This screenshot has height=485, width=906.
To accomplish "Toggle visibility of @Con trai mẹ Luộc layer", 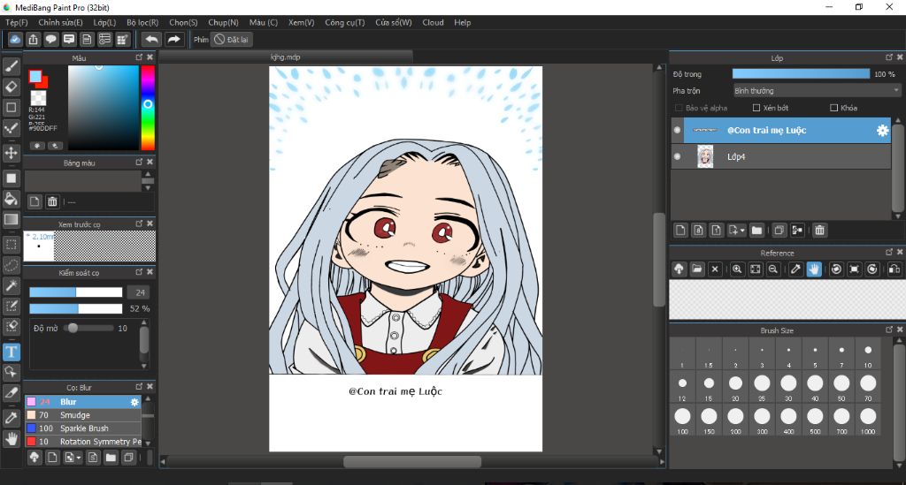I will [x=677, y=131].
